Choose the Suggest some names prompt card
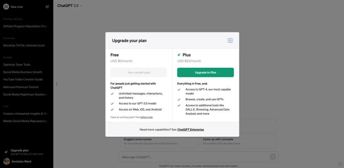The height and width of the screenshot is (168, 344). [159, 141]
